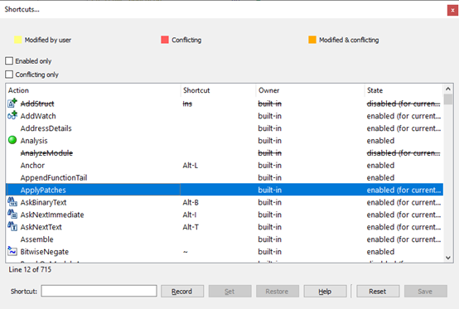Enable the Enabled only checkbox
Screen dimensions: 459x309
9,60
